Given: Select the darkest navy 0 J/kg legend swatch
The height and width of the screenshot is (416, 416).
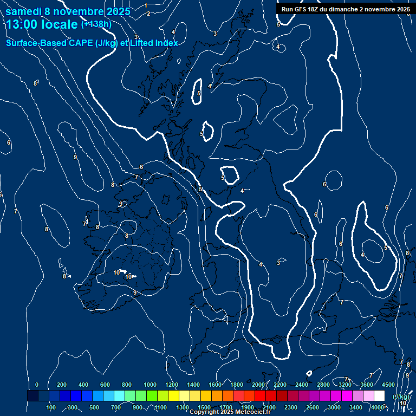Looking at the screenshot, I should click(x=32, y=396).
